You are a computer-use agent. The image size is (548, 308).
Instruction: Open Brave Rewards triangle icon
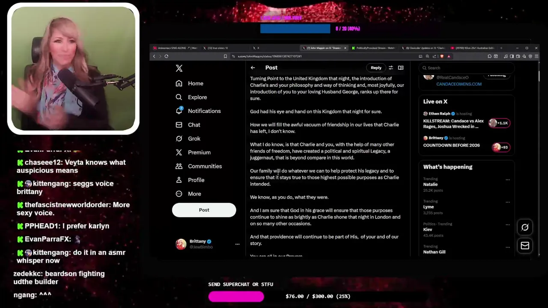pyautogui.click(x=449, y=56)
